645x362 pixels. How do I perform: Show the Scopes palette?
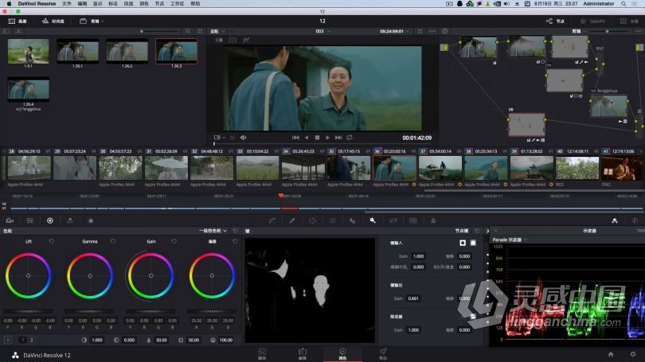point(615,220)
